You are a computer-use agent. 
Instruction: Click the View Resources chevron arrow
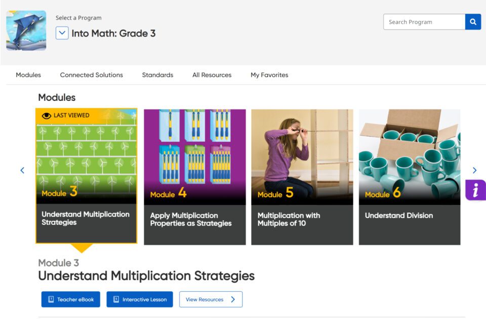click(233, 299)
